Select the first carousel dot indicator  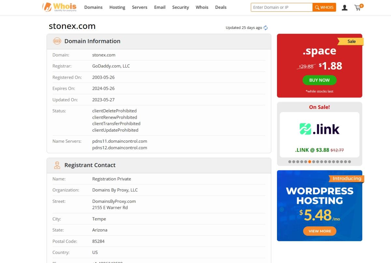point(290,162)
